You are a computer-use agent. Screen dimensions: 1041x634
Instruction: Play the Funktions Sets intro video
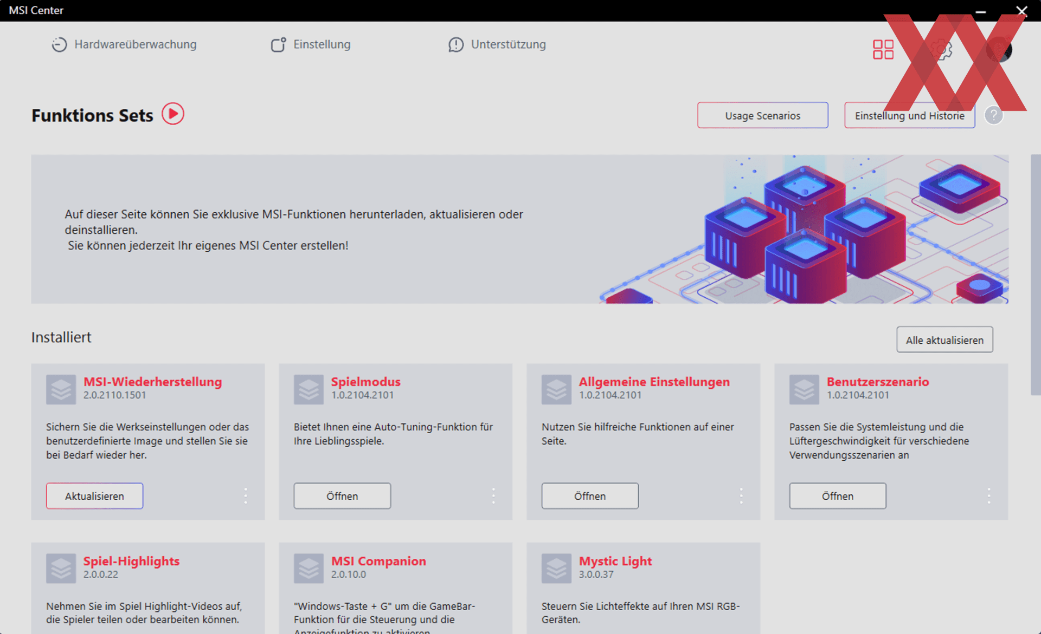coord(173,114)
